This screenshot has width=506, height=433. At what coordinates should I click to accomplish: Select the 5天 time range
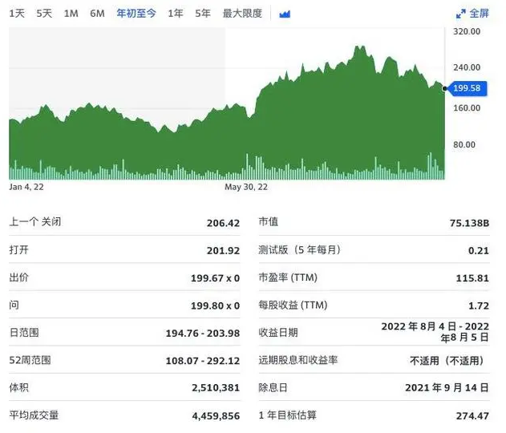[x=44, y=14]
